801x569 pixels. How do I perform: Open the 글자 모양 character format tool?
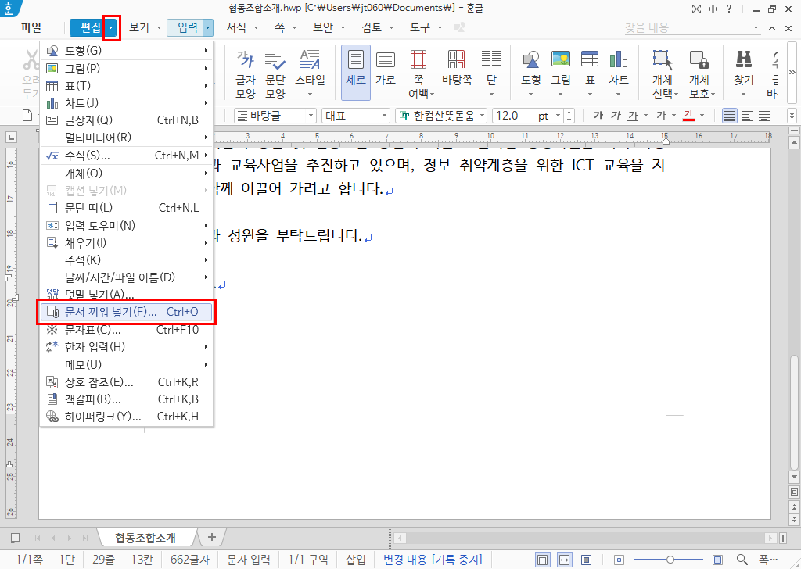coord(245,73)
